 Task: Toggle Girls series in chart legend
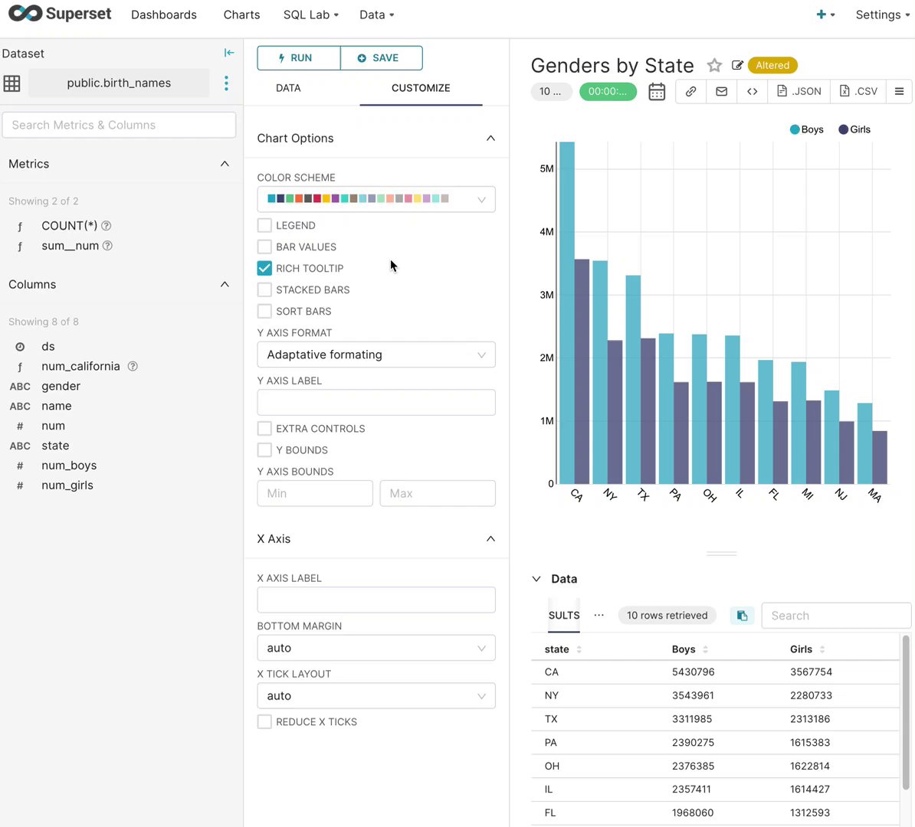(x=854, y=129)
